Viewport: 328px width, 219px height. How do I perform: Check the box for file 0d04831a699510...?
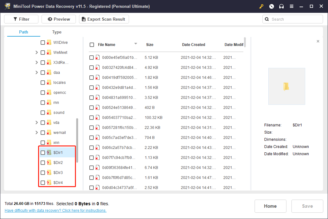tap(92, 98)
